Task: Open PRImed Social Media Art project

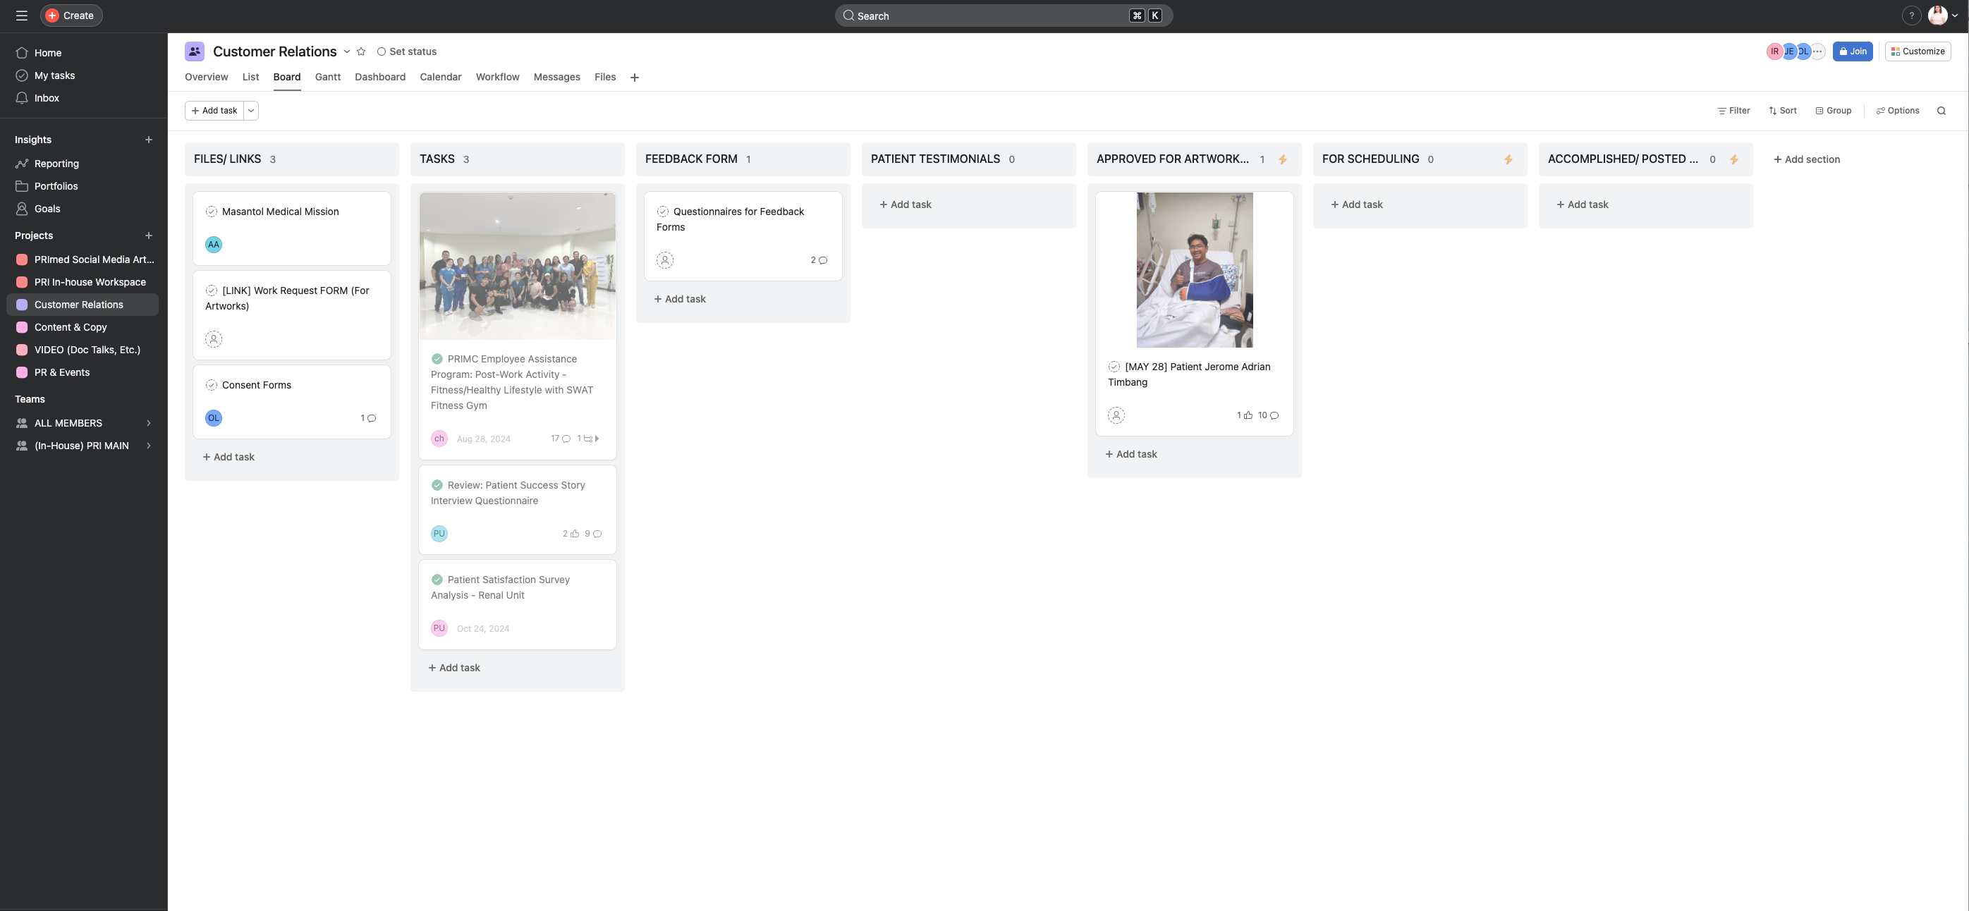Action: 83,260
